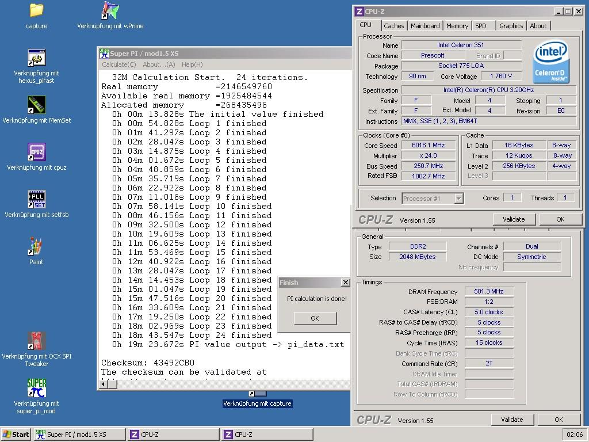Screen dimensions: 589x442
Task: Open the Paint desktop icon
Action: pyautogui.click(x=36, y=246)
